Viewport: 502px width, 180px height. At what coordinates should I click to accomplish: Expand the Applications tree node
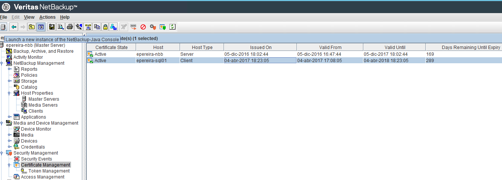click(x=9, y=117)
